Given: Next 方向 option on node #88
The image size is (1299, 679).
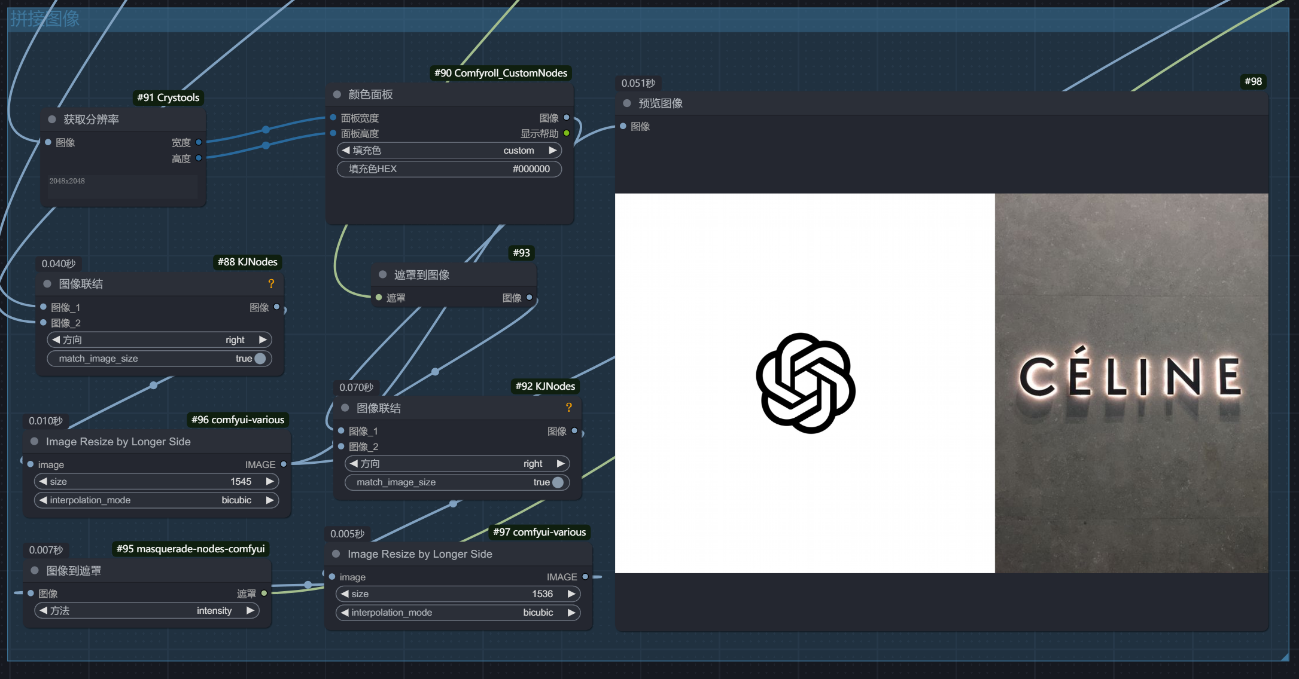Looking at the screenshot, I should coord(263,340).
